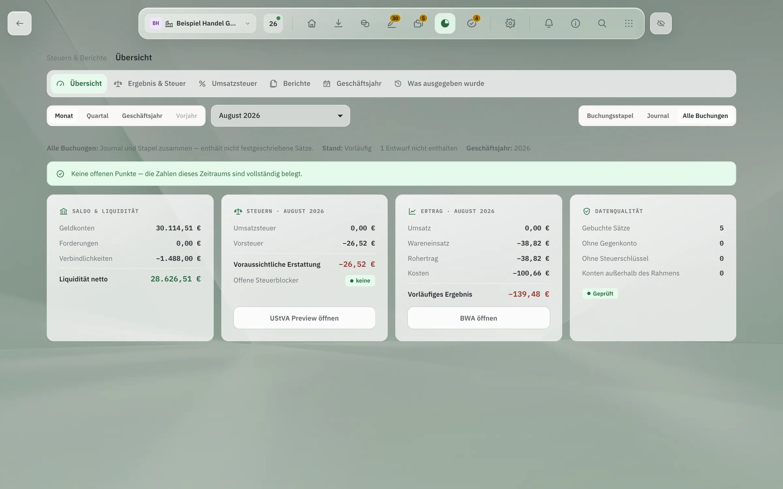Viewport: 783px width, 489px height.
Task: Click the Vorläufiges Ergebnis value −139,48 €
Action: (x=529, y=294)
